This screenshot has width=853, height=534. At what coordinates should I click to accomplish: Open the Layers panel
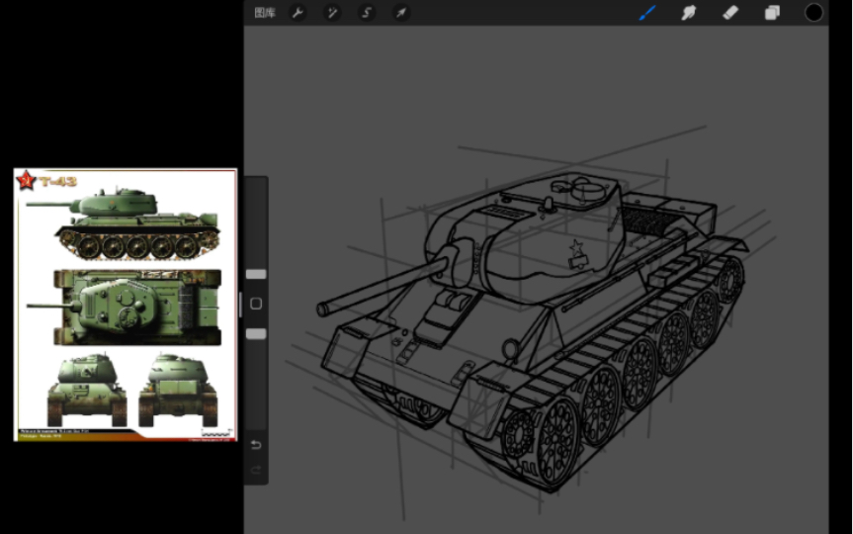tap(772, 13)
